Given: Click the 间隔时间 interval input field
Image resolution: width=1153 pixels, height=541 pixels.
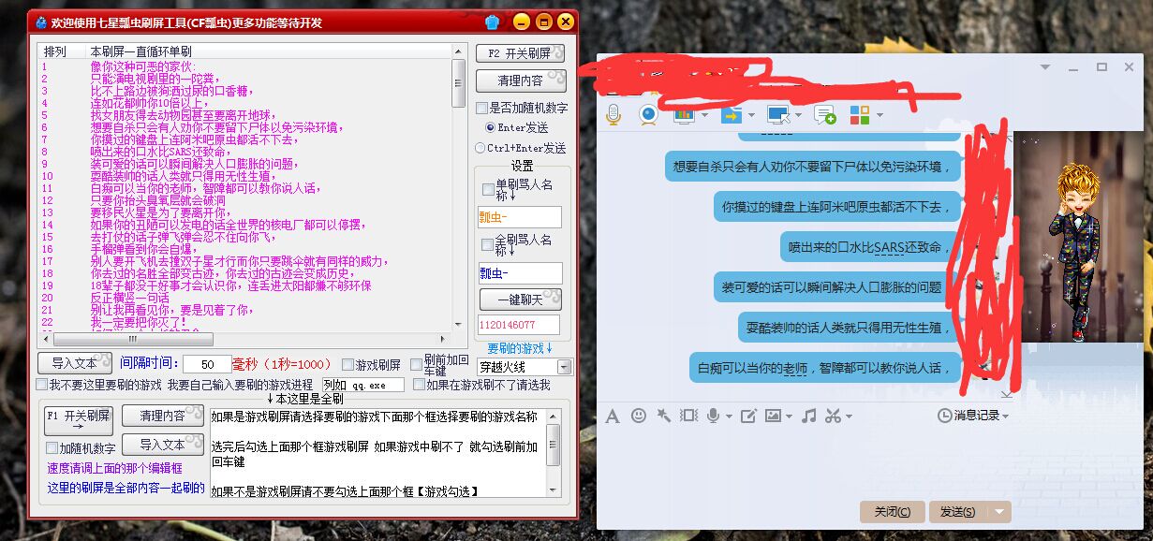Looking at the screenshot, I should point(206,364).
